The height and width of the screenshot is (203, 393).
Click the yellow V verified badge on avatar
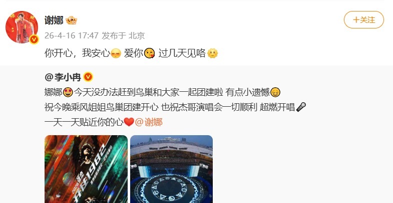click(34, 39)
